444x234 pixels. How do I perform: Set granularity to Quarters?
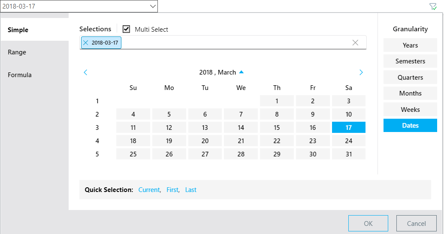pyautogui.click(x=410, y=77)
